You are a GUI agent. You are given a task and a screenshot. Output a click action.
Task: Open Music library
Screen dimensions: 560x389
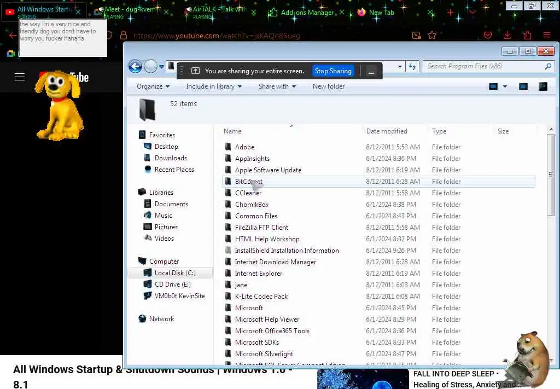163,216
